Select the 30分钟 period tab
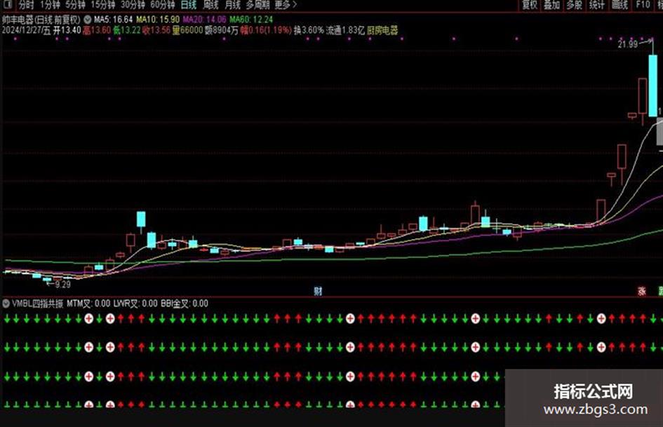The width and height of the screenshot is (663, 427). 133,5
